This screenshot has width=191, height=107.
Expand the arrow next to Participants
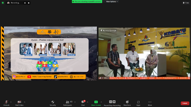pyautogui.click(x=75, y=102)
